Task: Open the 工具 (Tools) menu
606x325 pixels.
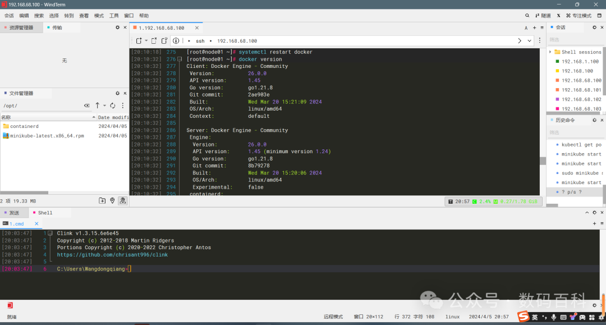Action: 114,16
